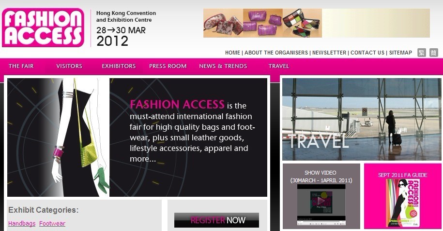Visit the Contact Us page
The height and width of the screenshot is (231, 443).
coord(367,53)
